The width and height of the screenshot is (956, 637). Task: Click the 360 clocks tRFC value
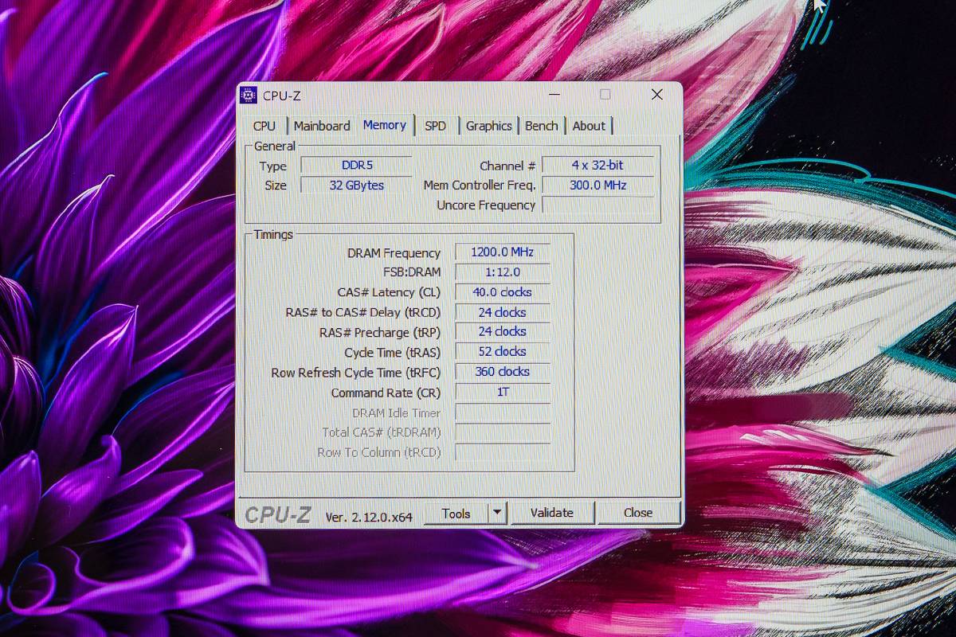[502, 372]
